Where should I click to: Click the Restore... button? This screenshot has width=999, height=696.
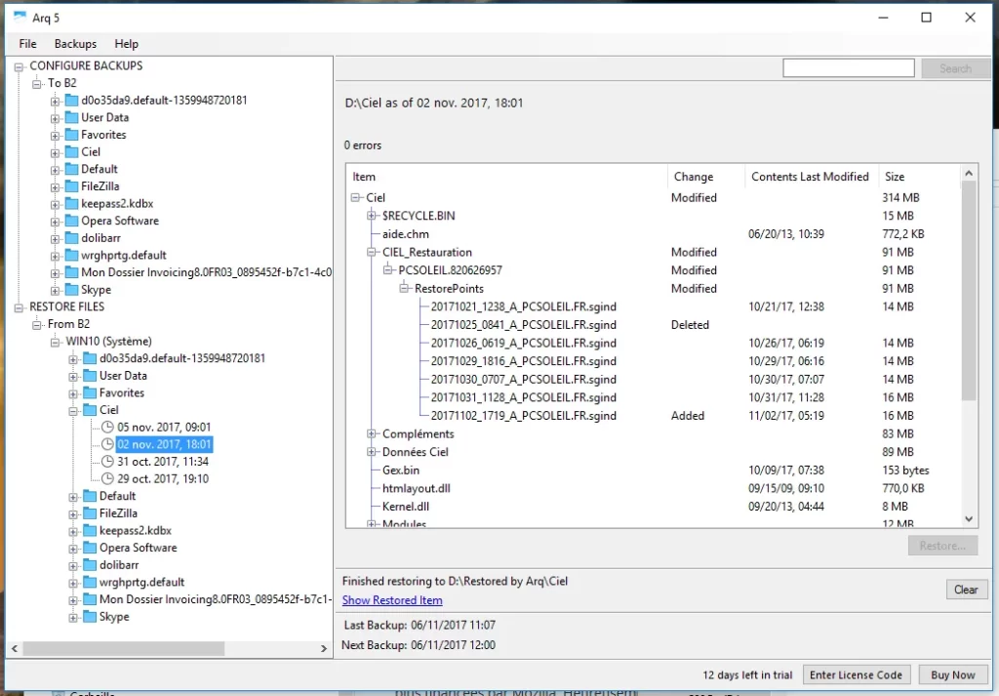tap(942, 546)
